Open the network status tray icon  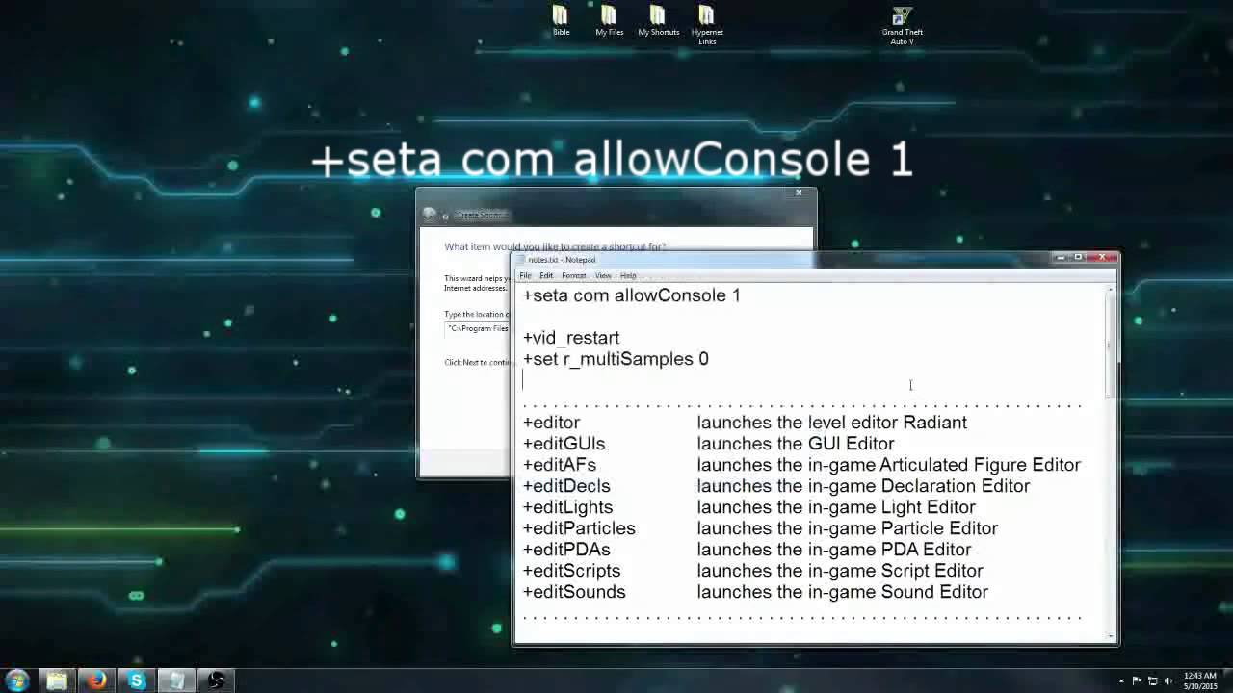click(1152, 681)
